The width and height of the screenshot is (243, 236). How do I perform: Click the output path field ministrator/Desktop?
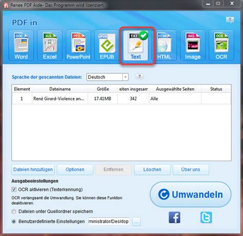tap(109, 222)
